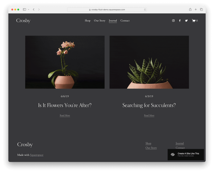Viewport: 214px width, 173px height.
Task: Open the orchid flower post thumbnail
Action: click(x=65, y=62)
